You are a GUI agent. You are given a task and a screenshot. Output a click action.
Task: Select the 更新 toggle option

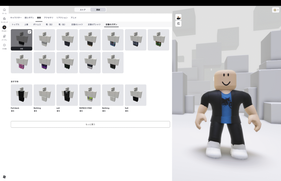(98, 10)
